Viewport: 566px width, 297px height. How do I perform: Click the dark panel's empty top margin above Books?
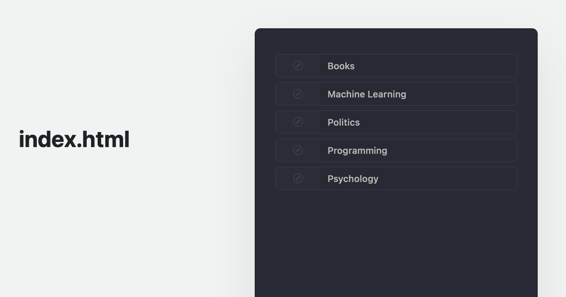click(396, 41)
